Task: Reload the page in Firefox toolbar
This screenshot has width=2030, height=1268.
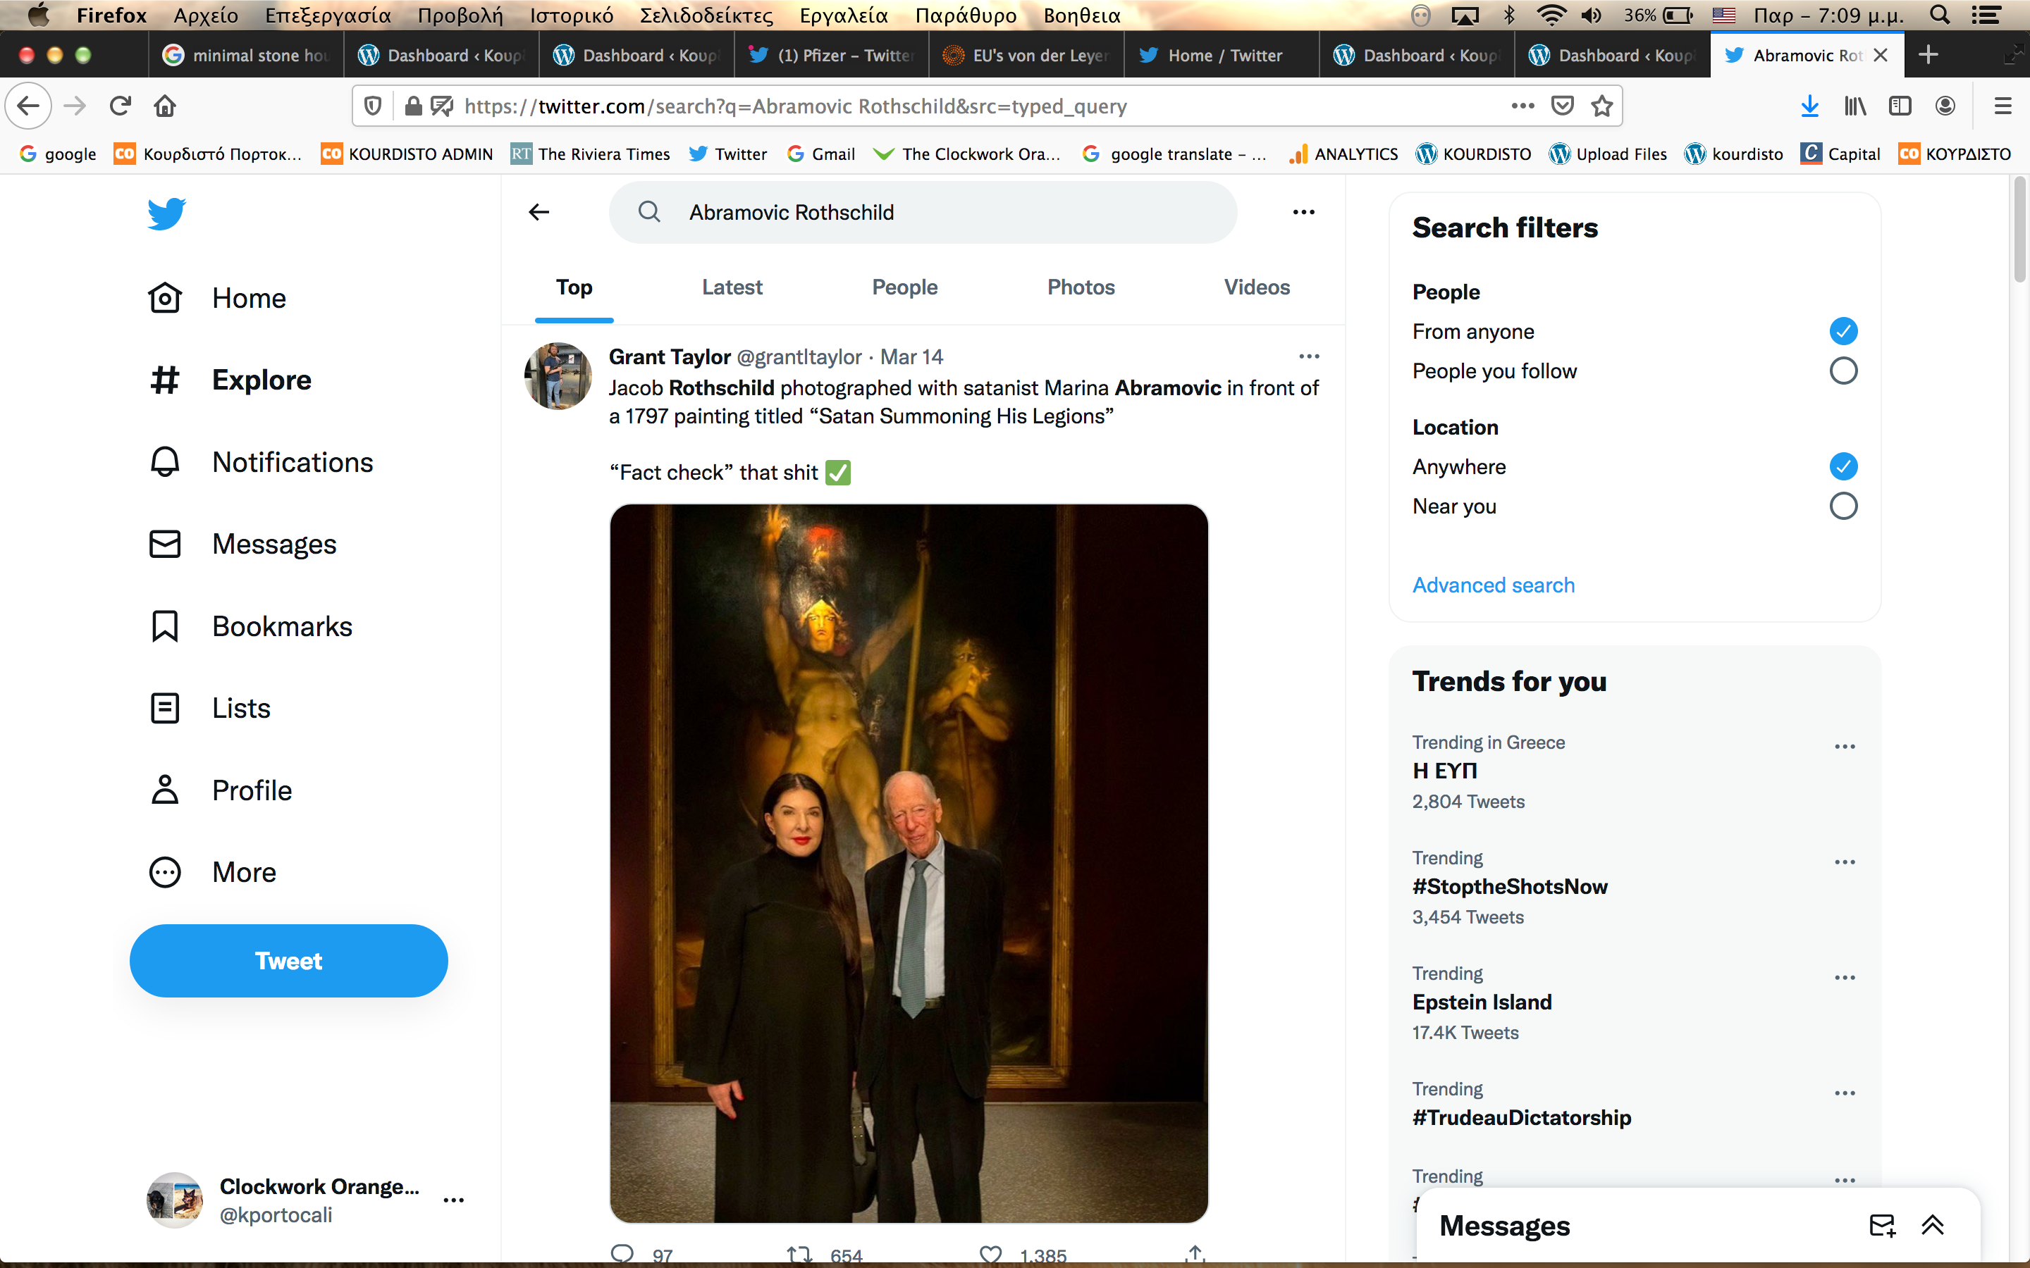Action: [x=121, y=106]
